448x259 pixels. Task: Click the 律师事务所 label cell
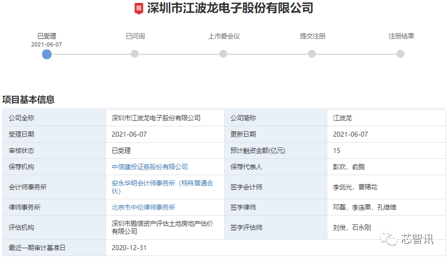[x=54, y=207]
